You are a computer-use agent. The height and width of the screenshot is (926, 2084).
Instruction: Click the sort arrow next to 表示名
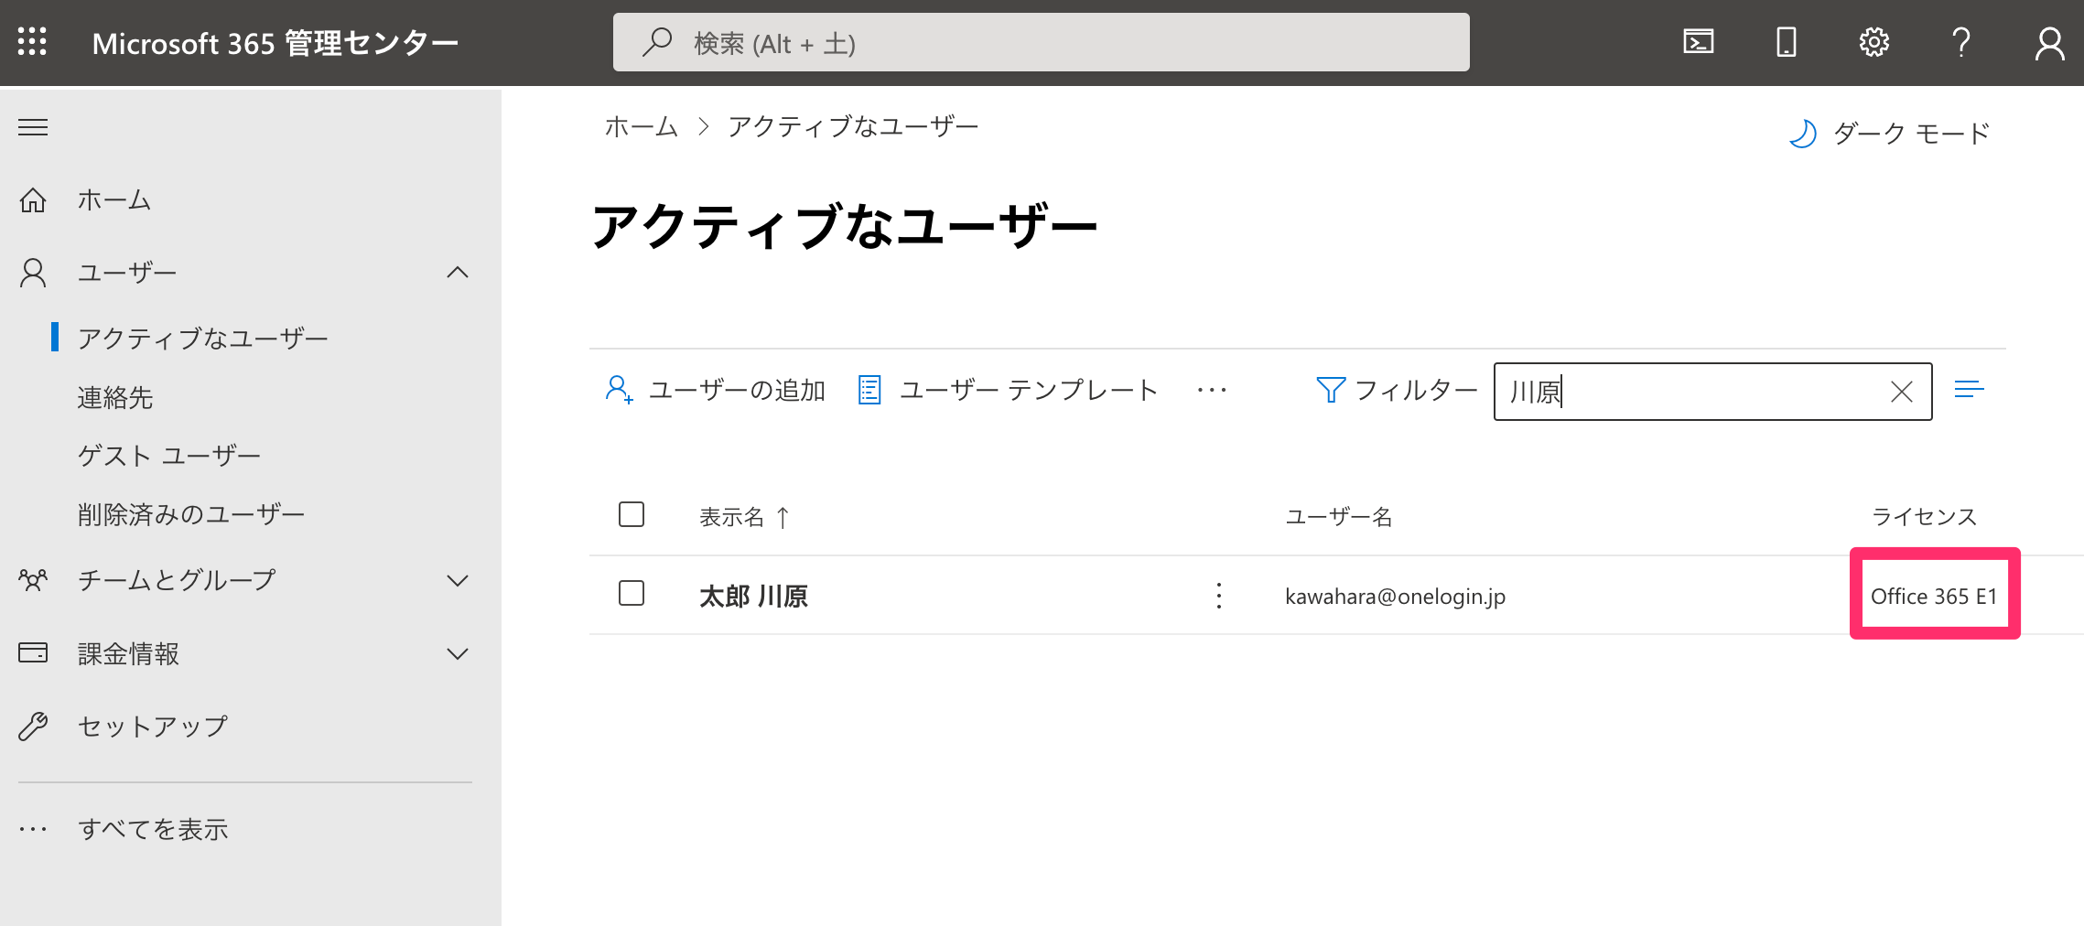(x=783, y=518)
